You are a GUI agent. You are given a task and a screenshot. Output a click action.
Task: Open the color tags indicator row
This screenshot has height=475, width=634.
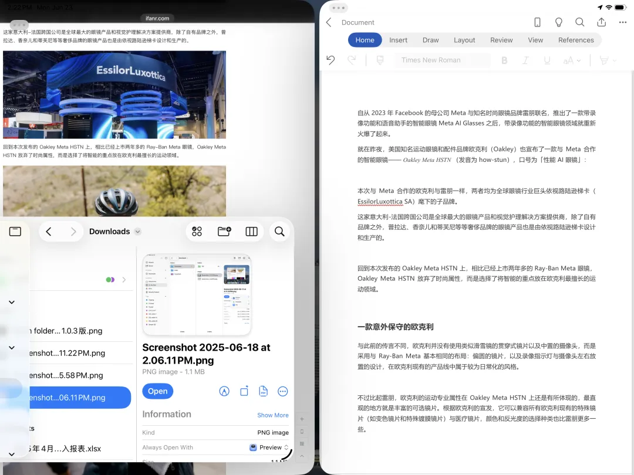tap(115, 280)
